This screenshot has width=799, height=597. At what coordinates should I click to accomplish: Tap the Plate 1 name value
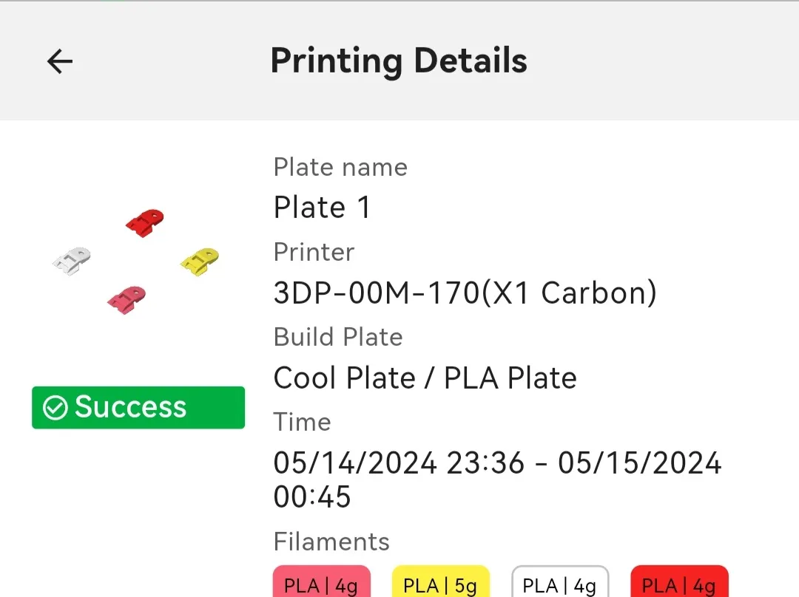pos(322,208)
